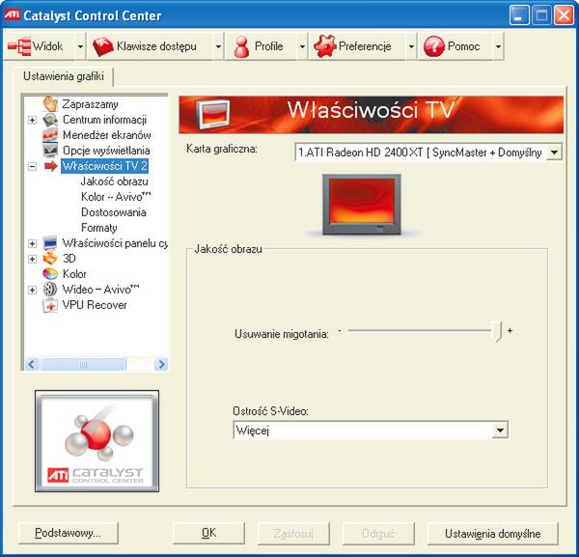Click the Właściwości panelu monitor icon

(50, 243)
